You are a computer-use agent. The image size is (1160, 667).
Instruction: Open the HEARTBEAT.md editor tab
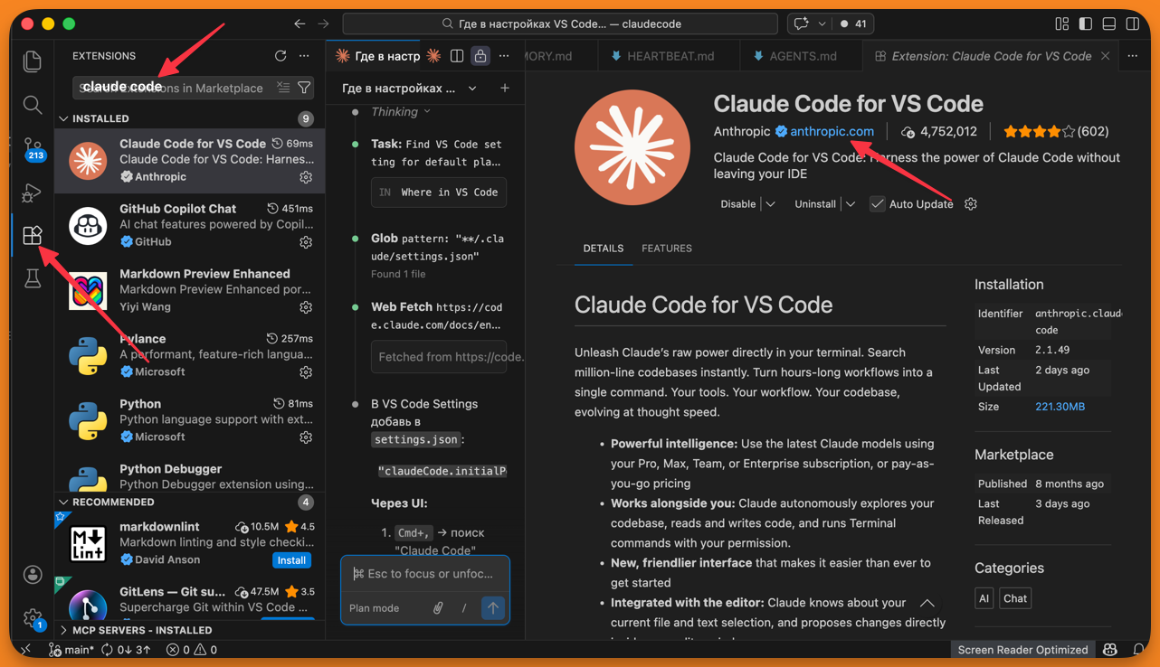pos(668,55)
